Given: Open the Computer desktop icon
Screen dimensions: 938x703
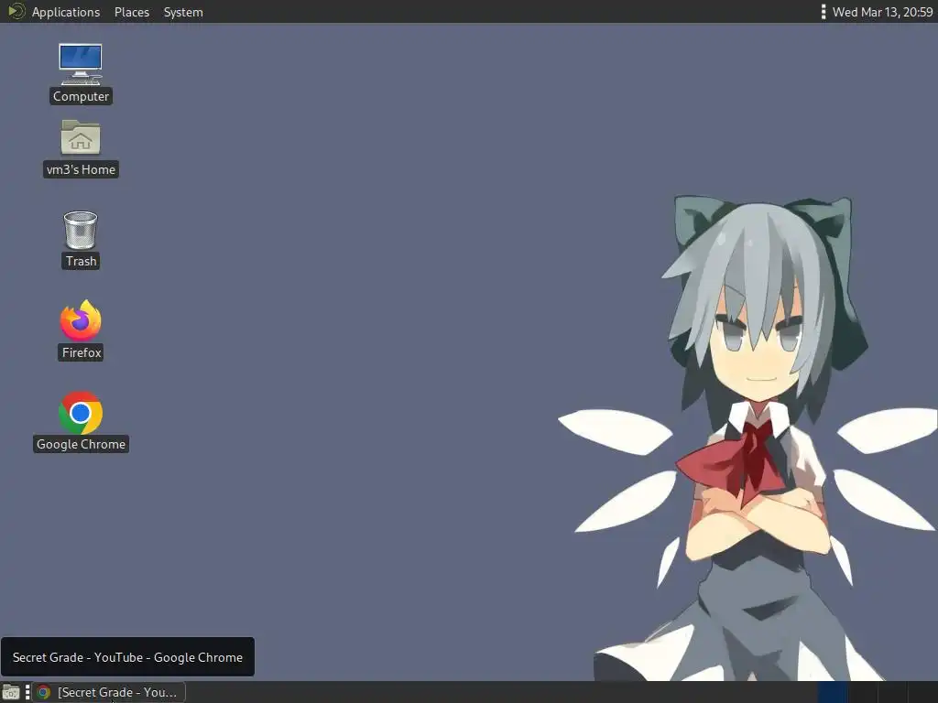Looking at the screenshot, I should pos(81,64).
